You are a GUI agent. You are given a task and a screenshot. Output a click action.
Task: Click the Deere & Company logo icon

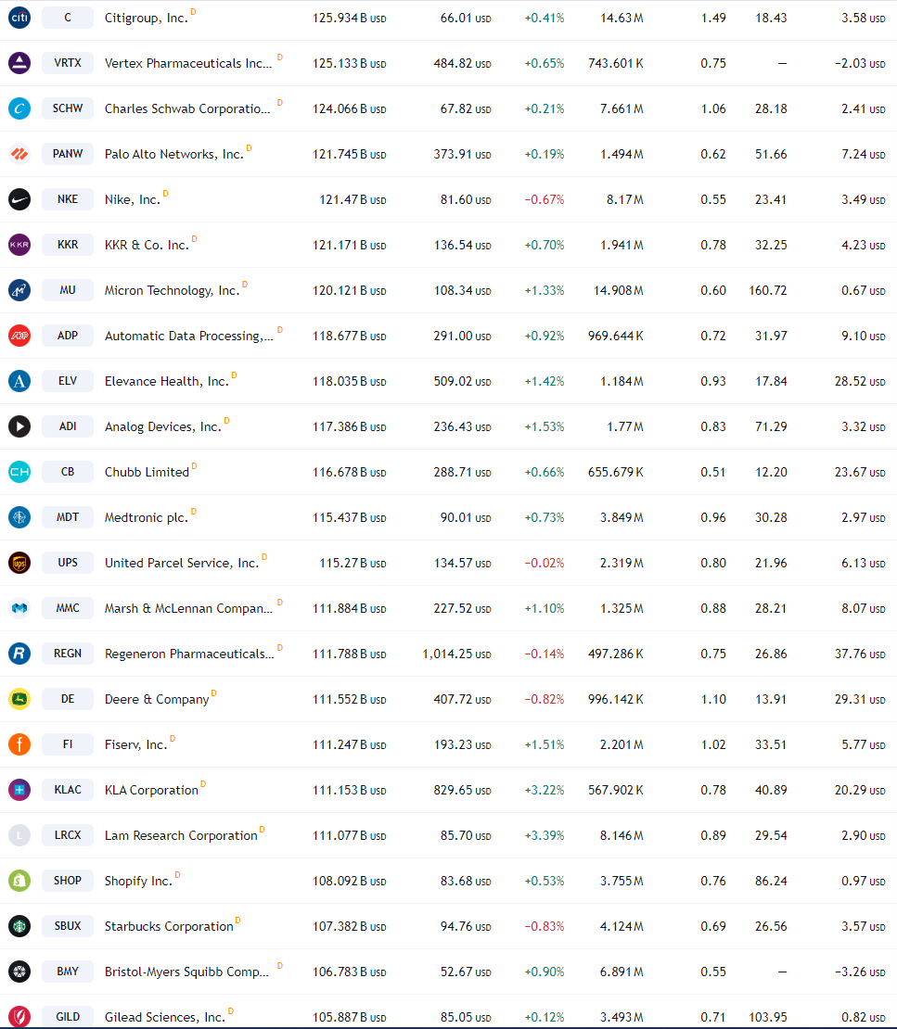tap(19, 699)
